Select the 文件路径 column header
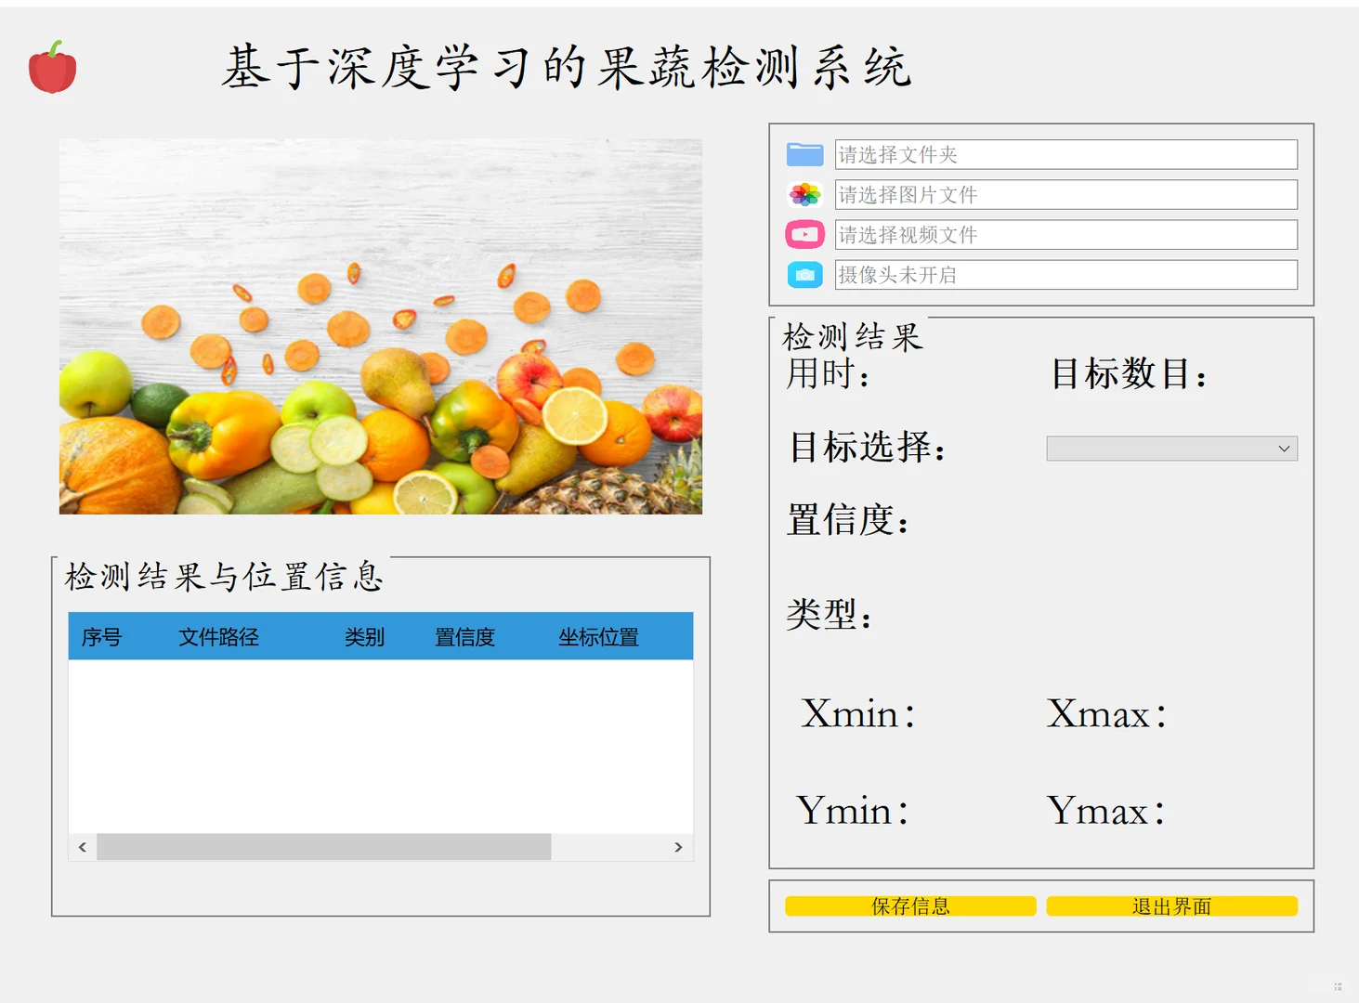Image resolution: width=1359 pixels, height=1003 pixels. [x=219, y=636]
